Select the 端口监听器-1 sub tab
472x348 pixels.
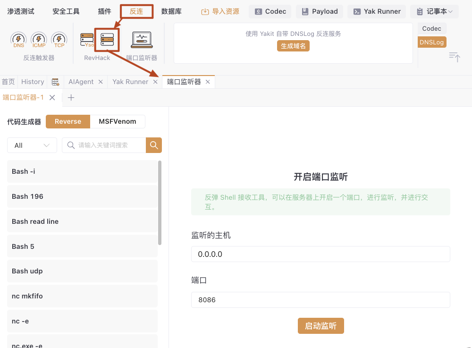[23, 98]
